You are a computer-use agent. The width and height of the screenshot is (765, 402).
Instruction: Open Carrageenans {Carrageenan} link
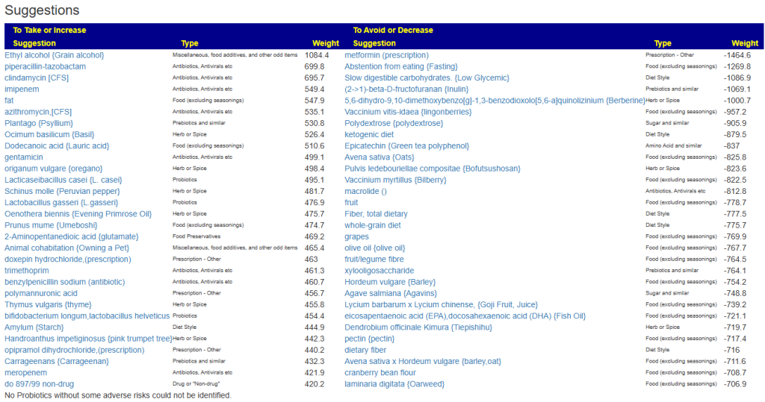(57, 361)
